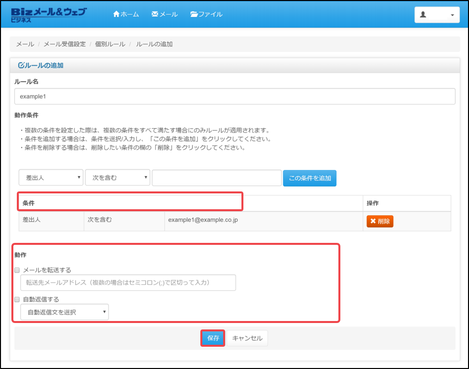This screenshot has width=469, height=369.
Task: Click the envelope mail icon
Action: pos(155,14)
